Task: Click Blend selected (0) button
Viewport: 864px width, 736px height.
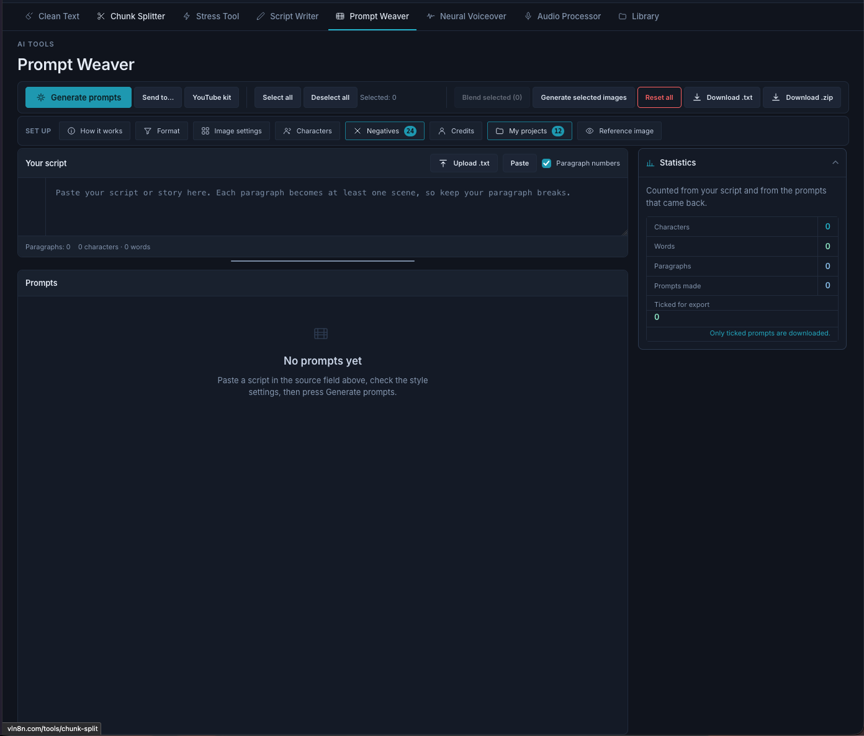Action: pos(492,97)
